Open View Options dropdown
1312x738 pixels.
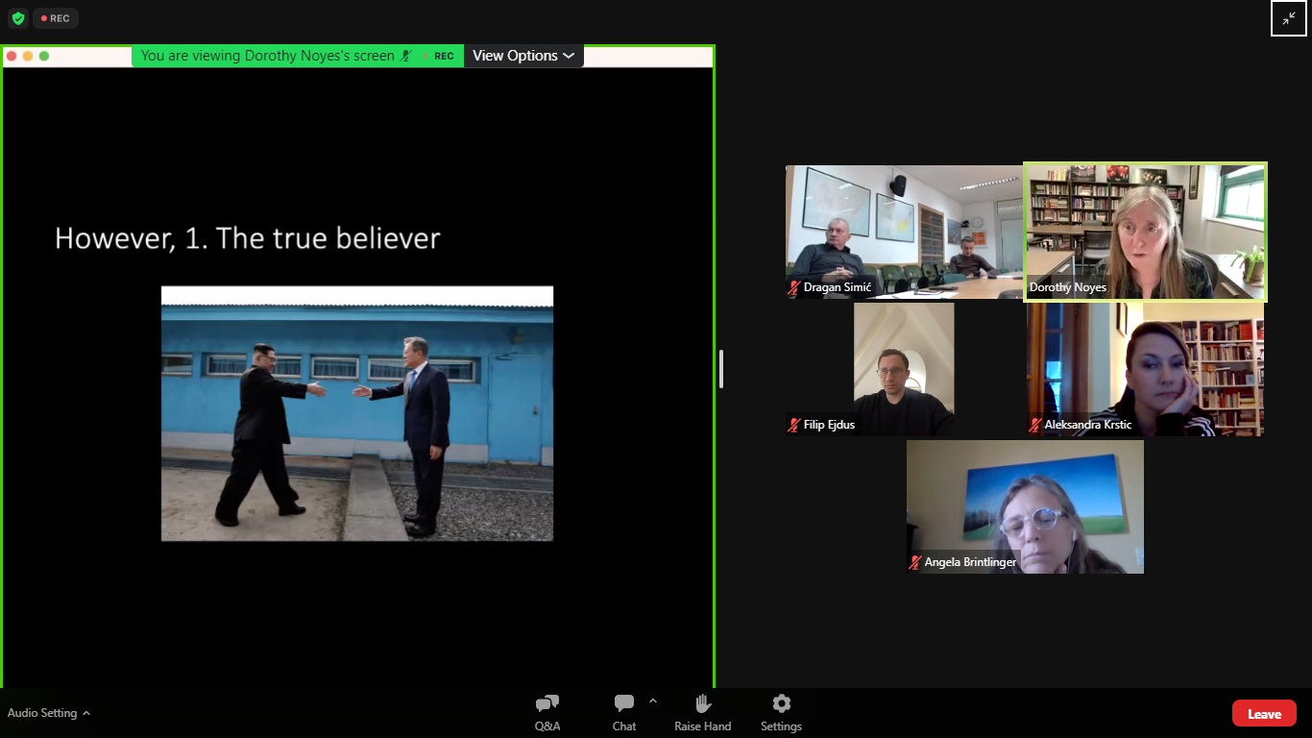[523, 56]
